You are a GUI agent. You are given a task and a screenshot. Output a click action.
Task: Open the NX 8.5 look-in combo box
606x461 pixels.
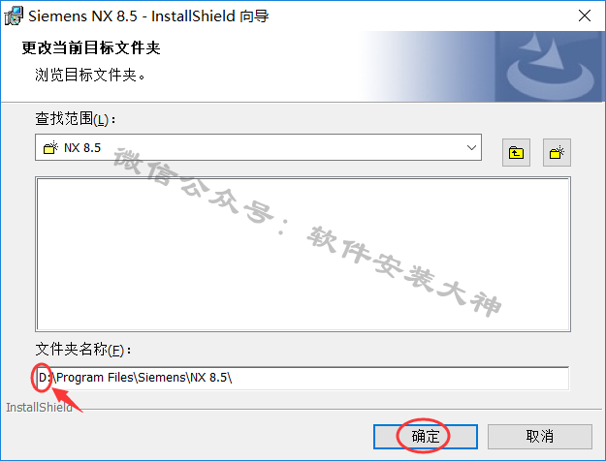pyautogui.click(x=258, y=147)
